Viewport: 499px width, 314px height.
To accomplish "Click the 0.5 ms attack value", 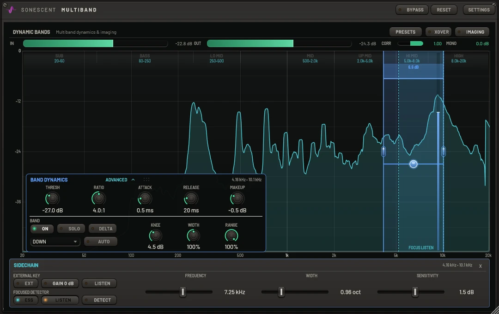I will pyautogui.click(x=145, y=211).
